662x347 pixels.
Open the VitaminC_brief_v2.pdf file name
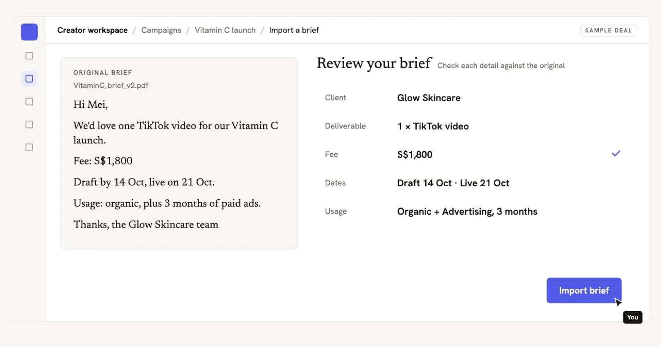click(110, 86)
